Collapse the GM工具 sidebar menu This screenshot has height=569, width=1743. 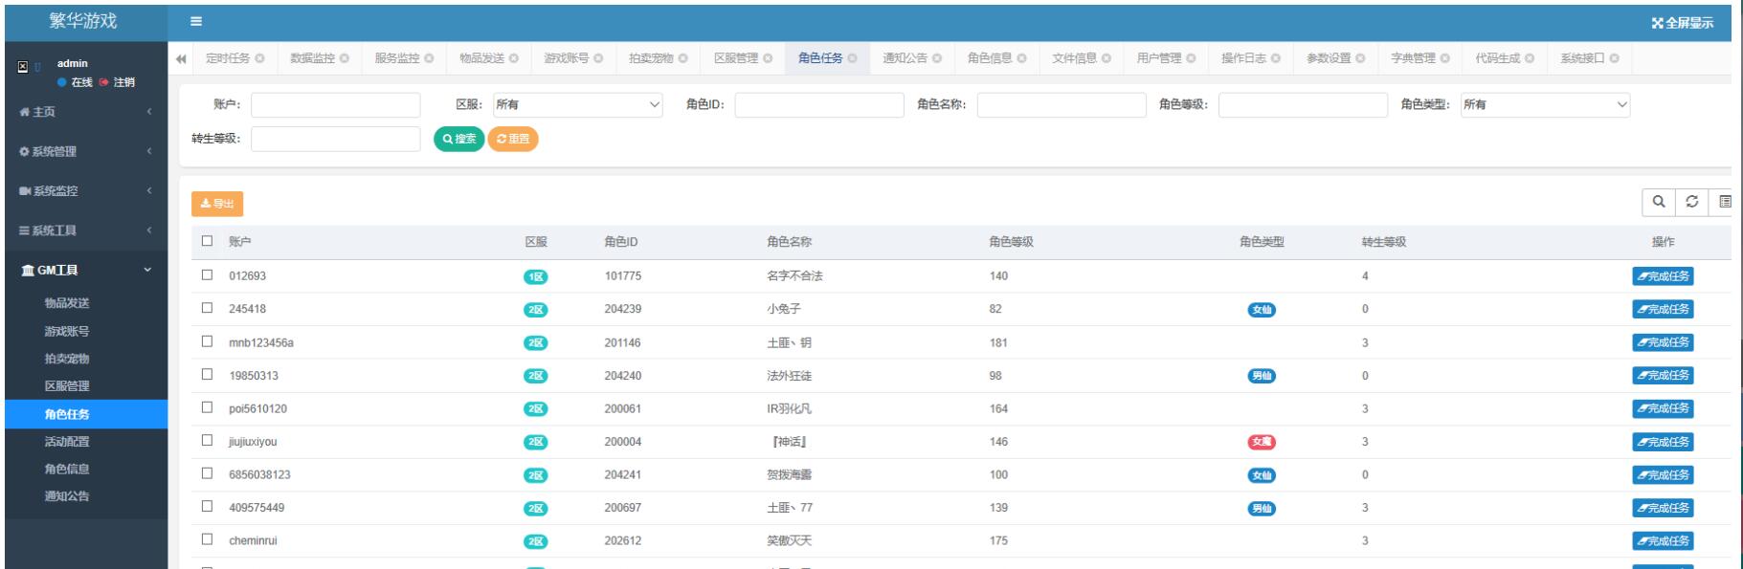pyautogui.click(x=84, y=271)
